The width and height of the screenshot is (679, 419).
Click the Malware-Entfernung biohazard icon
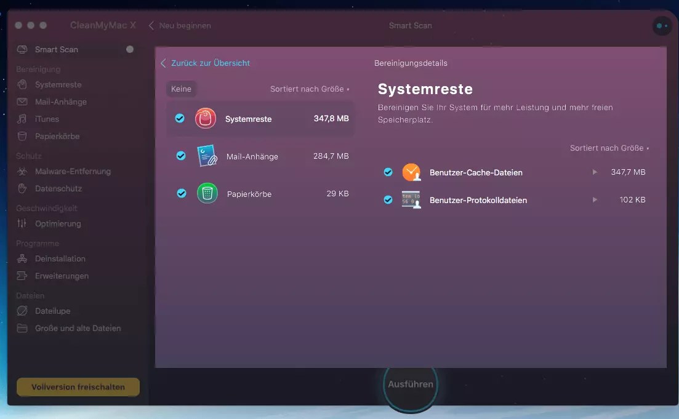[22, 172]
